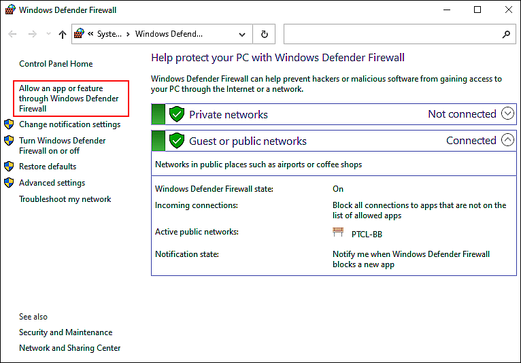Click green shield icon for Guest or public networks

177,141
